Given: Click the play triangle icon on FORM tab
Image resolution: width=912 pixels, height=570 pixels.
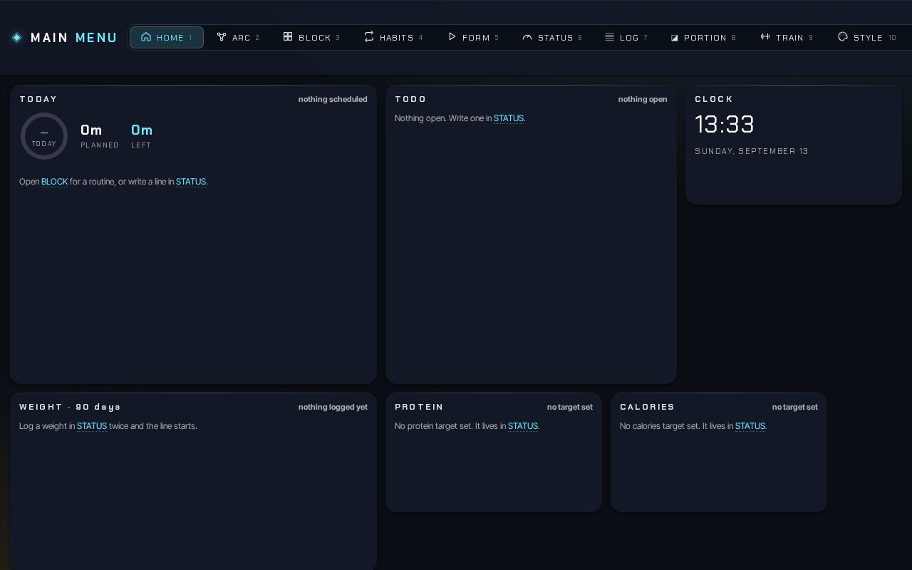Looking at the screenshot, I should pos(452,36).
